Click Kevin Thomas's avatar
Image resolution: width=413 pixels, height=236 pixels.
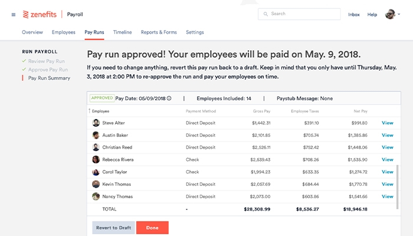pos(96,184)
